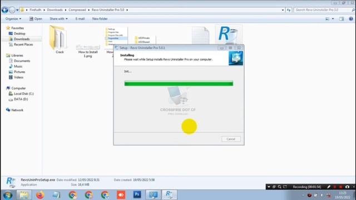Select Favorites in the navigation pane

[17, 28]
